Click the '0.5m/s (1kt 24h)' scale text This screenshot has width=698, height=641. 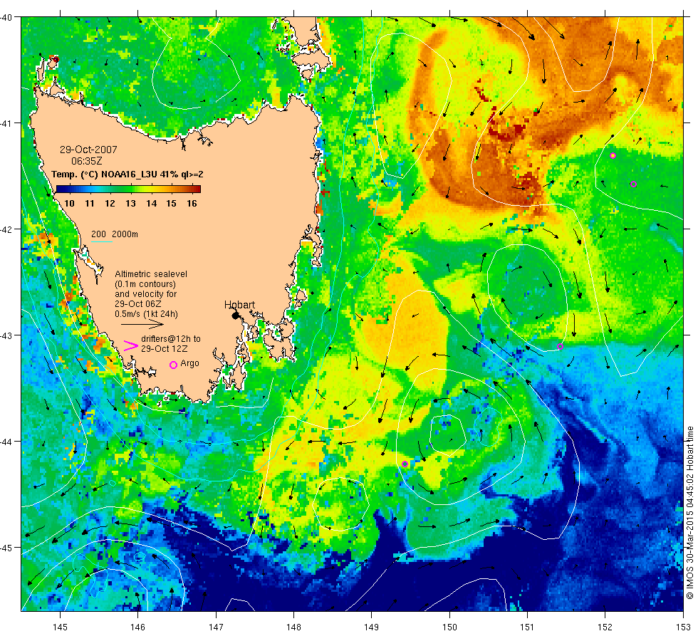pyautogui.click(x=147, y=314)
